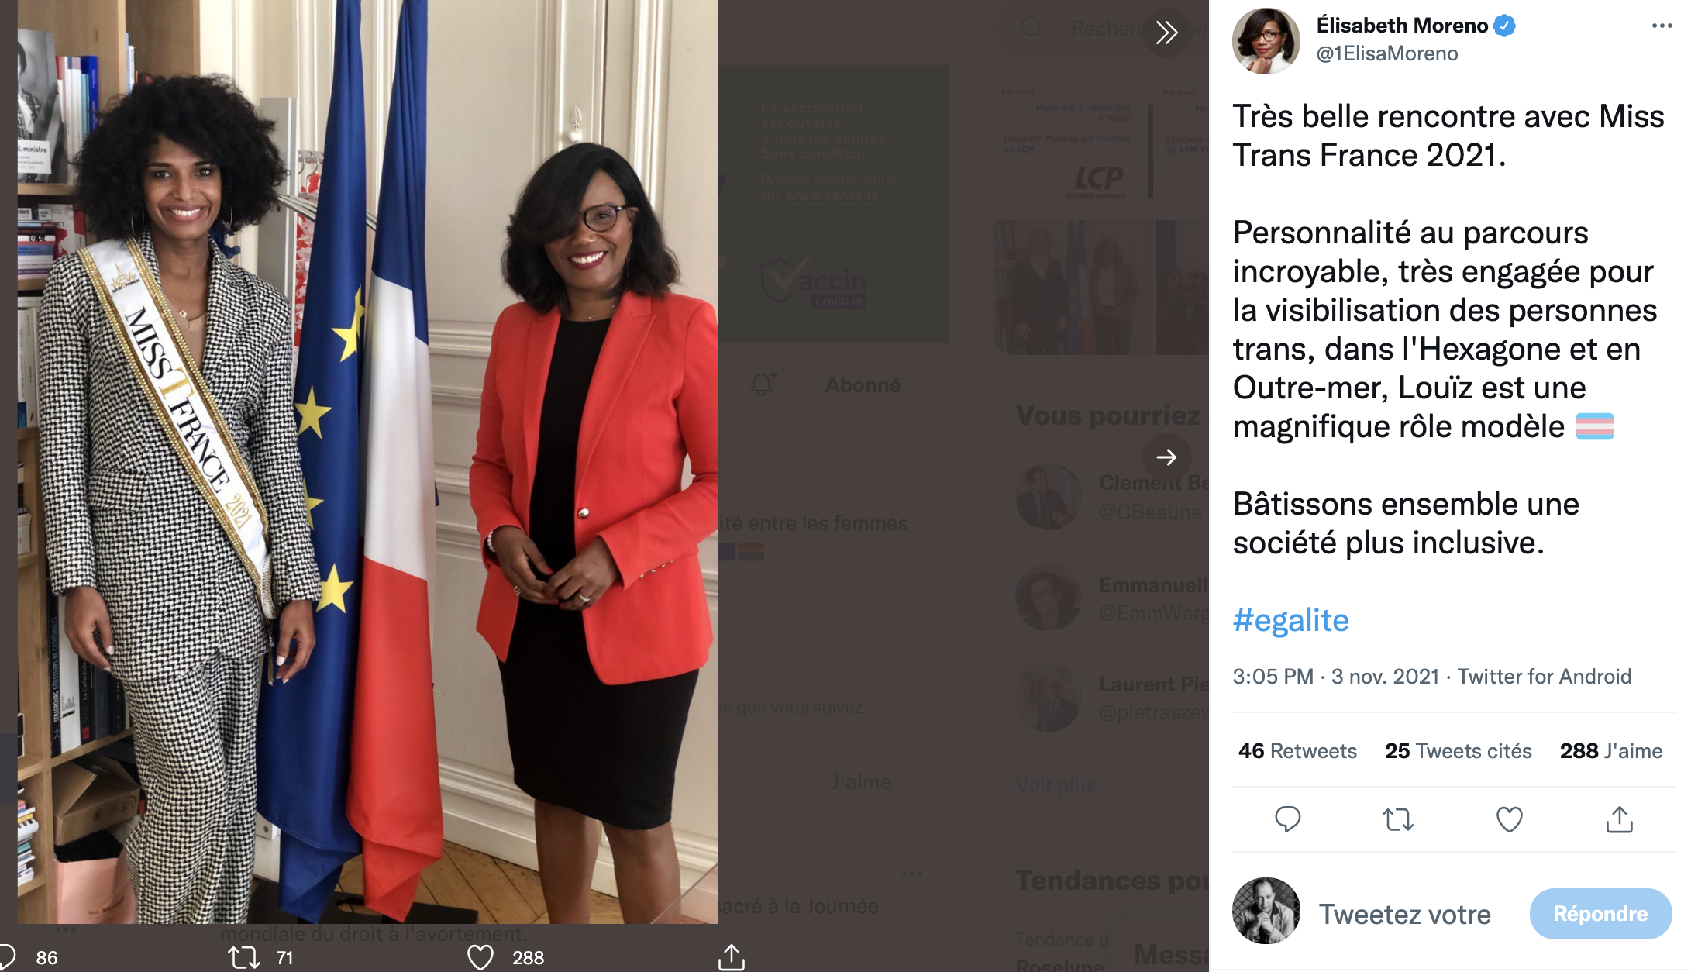Screen dimensions: 1691x972
Task: Like the tweet via heart in detail panel
Action: [x=1509, y=819]
